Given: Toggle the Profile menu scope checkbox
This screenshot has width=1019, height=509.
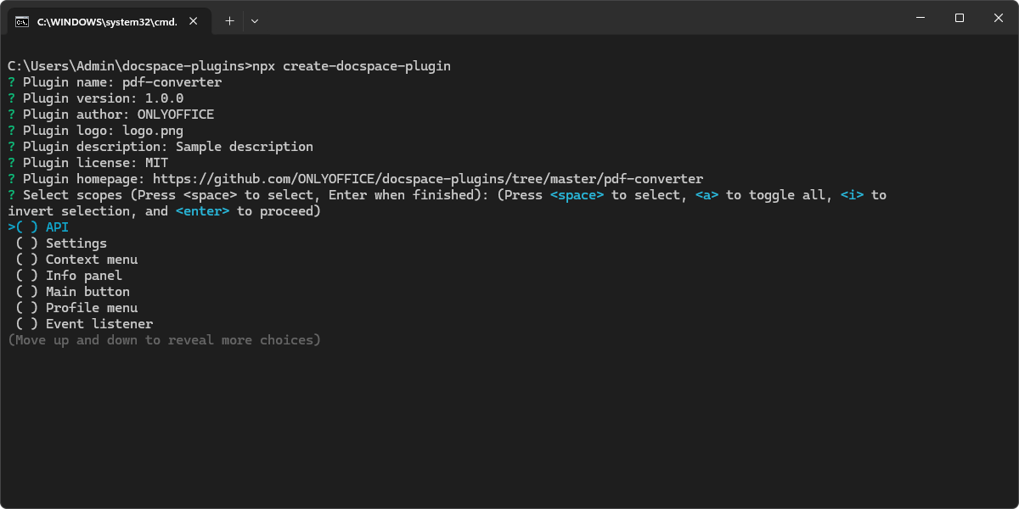Looking at the screenshot, I should point(27,308).
